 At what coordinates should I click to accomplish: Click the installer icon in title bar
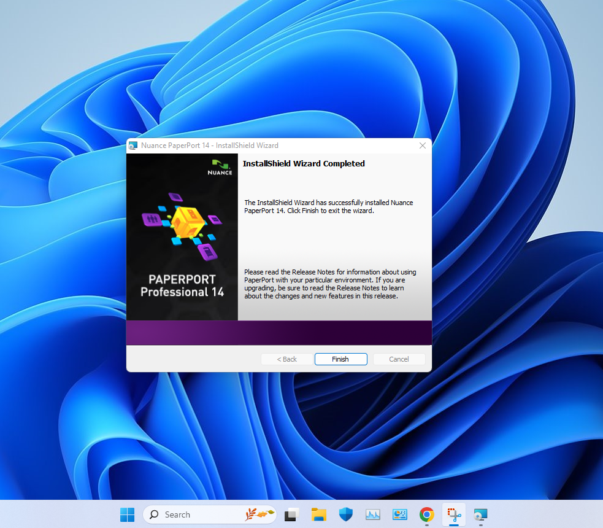pos(133,146)
